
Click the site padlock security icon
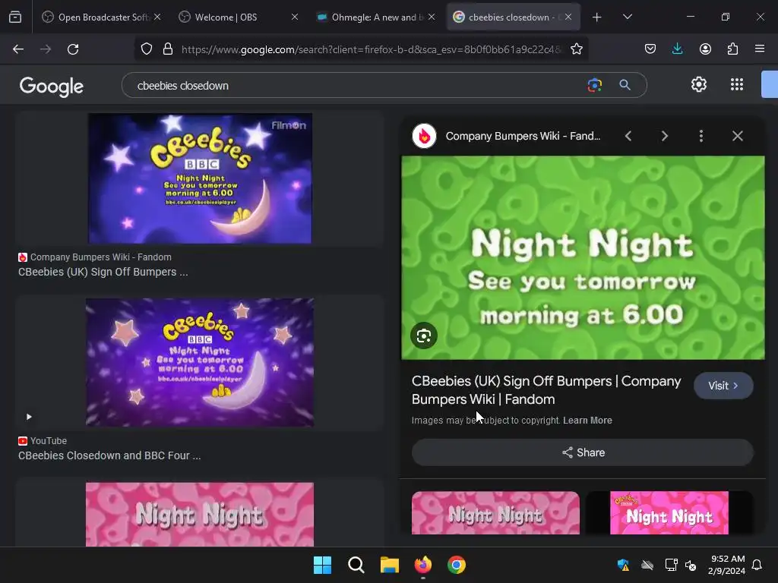(x=168, y=49)
